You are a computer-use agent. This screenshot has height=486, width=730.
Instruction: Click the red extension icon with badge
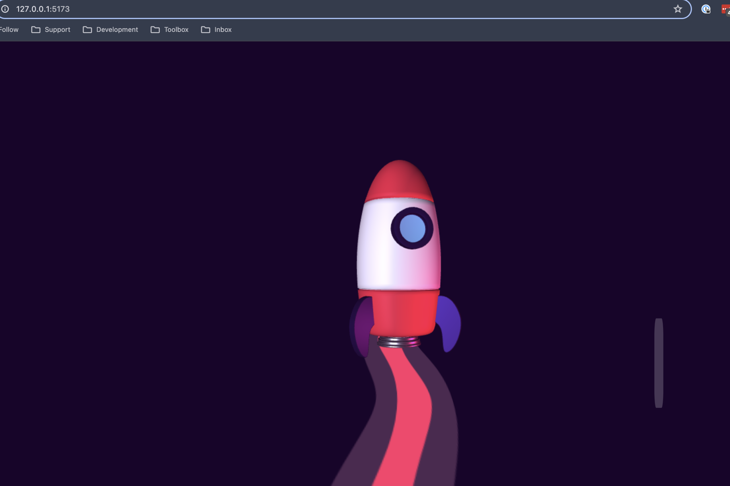pos(726,10)
